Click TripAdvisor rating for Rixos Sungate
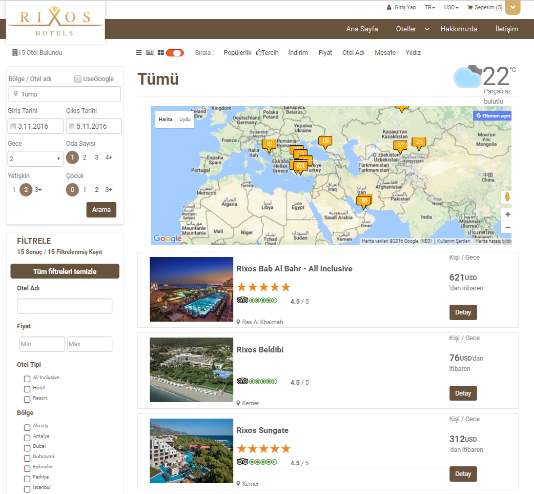 tap(257, 462)
